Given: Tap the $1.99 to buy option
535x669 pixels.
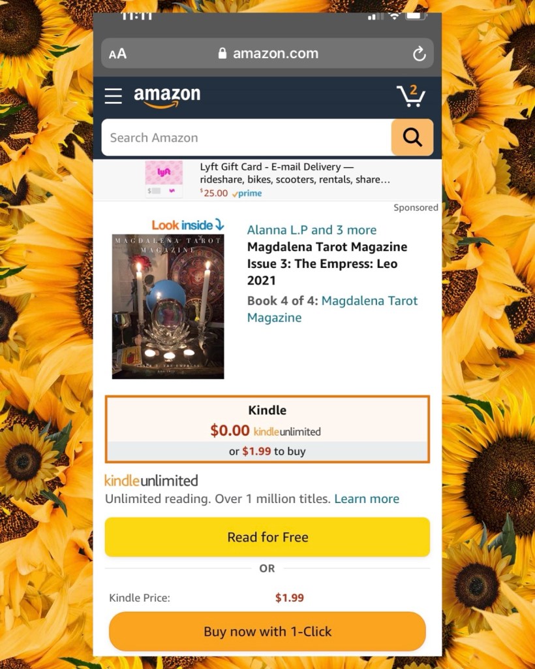Looking at the screenshot, I should (267, 451).
